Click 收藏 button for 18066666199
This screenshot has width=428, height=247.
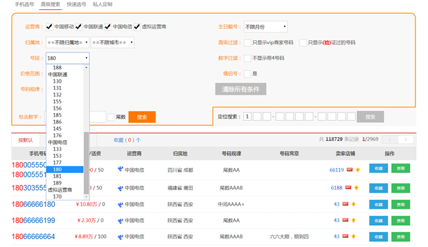pyautogui.click(x=379, y=221)
